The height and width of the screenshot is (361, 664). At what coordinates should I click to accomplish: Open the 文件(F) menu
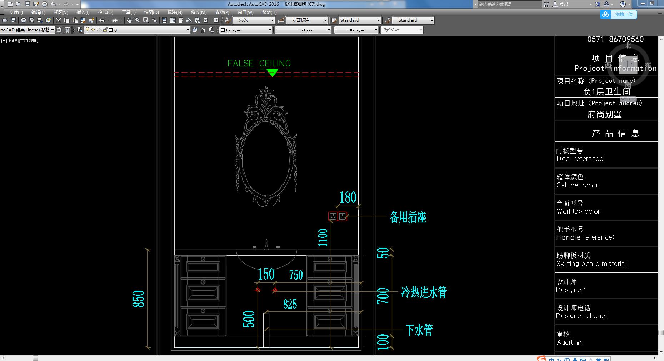[16, 12]
